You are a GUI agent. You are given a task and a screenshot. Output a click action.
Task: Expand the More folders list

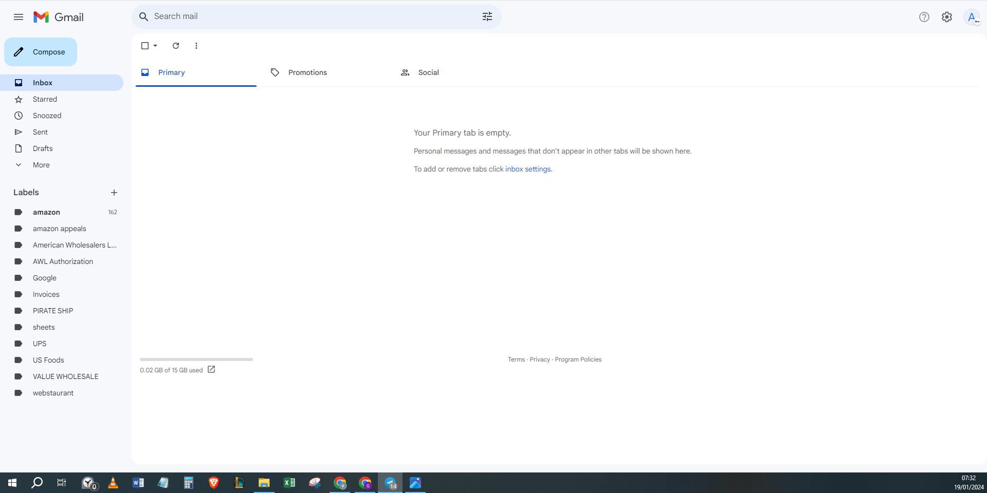(x=62, y=165)
